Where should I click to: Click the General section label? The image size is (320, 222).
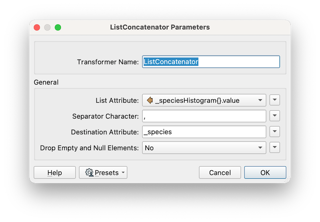click(46, 82)
